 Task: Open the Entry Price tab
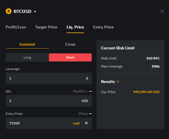point(103,27)
